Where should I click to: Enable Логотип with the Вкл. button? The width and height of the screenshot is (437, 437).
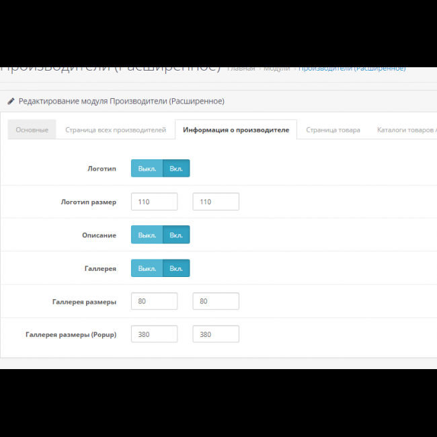coord(176,168)
